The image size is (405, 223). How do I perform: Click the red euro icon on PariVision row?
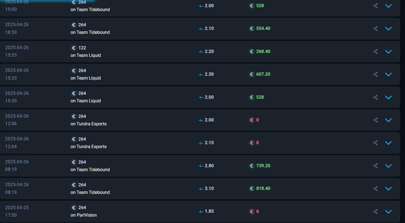pos(252,212)
